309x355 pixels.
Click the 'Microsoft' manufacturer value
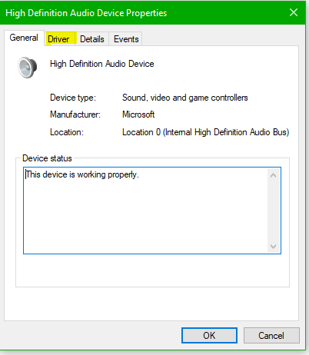coord(138,114)
